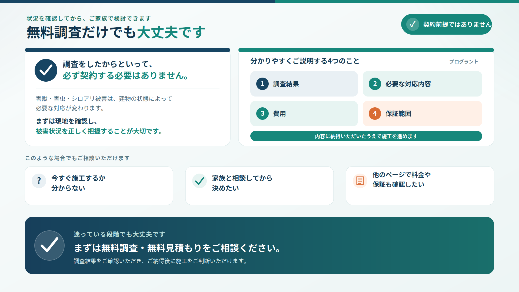Click the text まずは無料調査・無料見積もりをご相談ください。
The width and height of the screenshot is (519, 292).
coord(178,248)
